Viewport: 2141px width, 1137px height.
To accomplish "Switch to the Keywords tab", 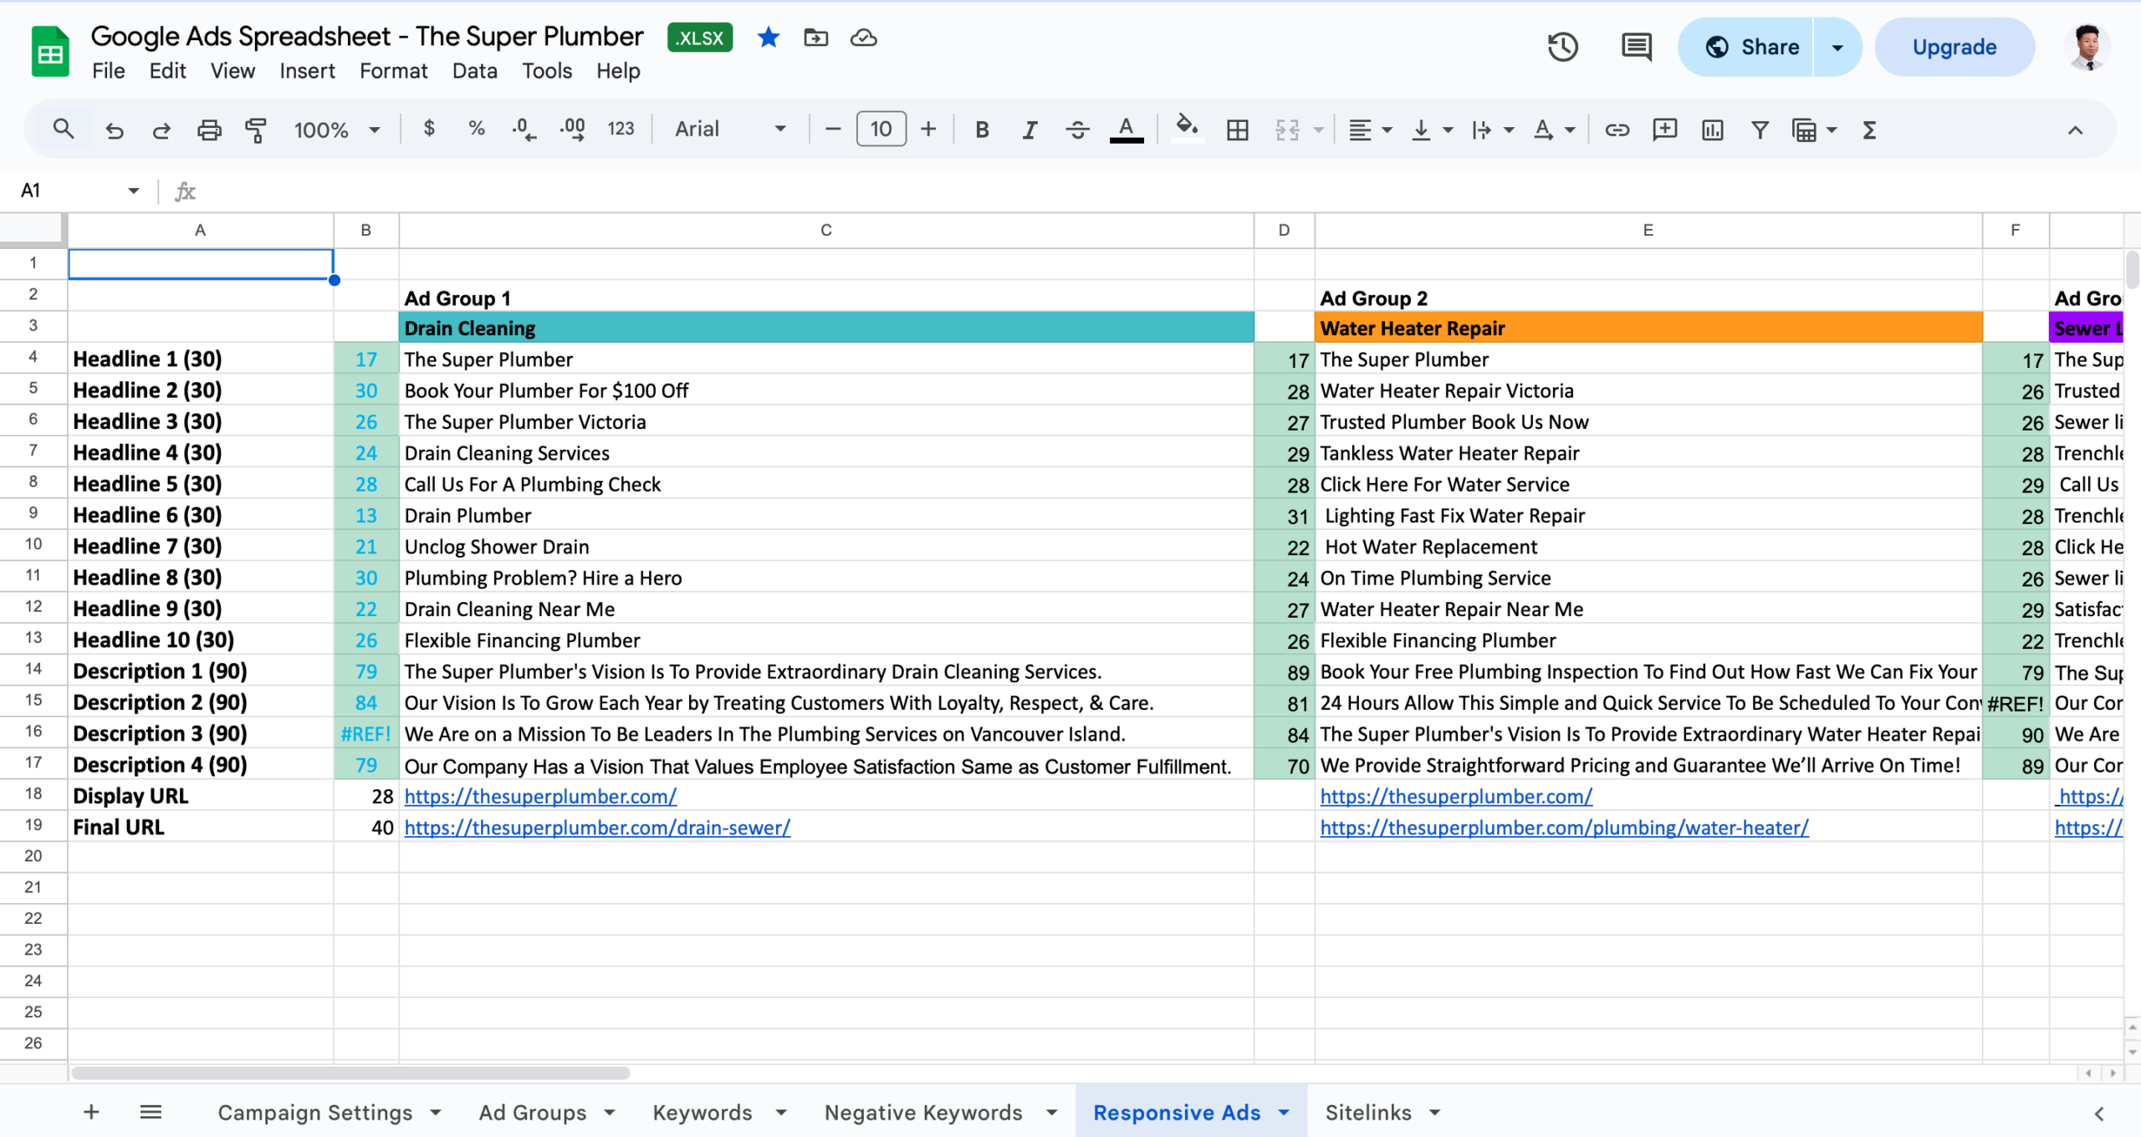I will (x=702, y=1112).
